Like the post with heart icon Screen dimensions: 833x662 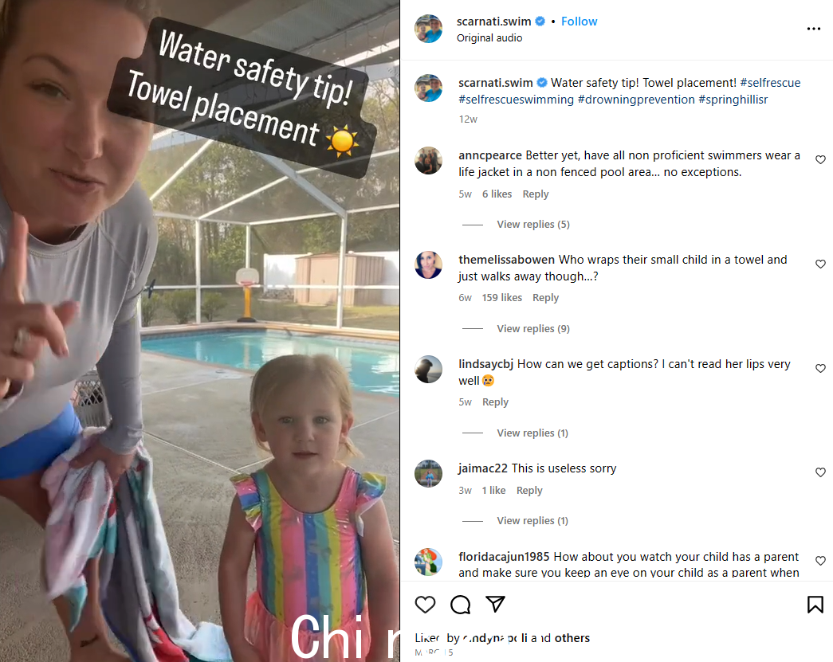[425, 604]
